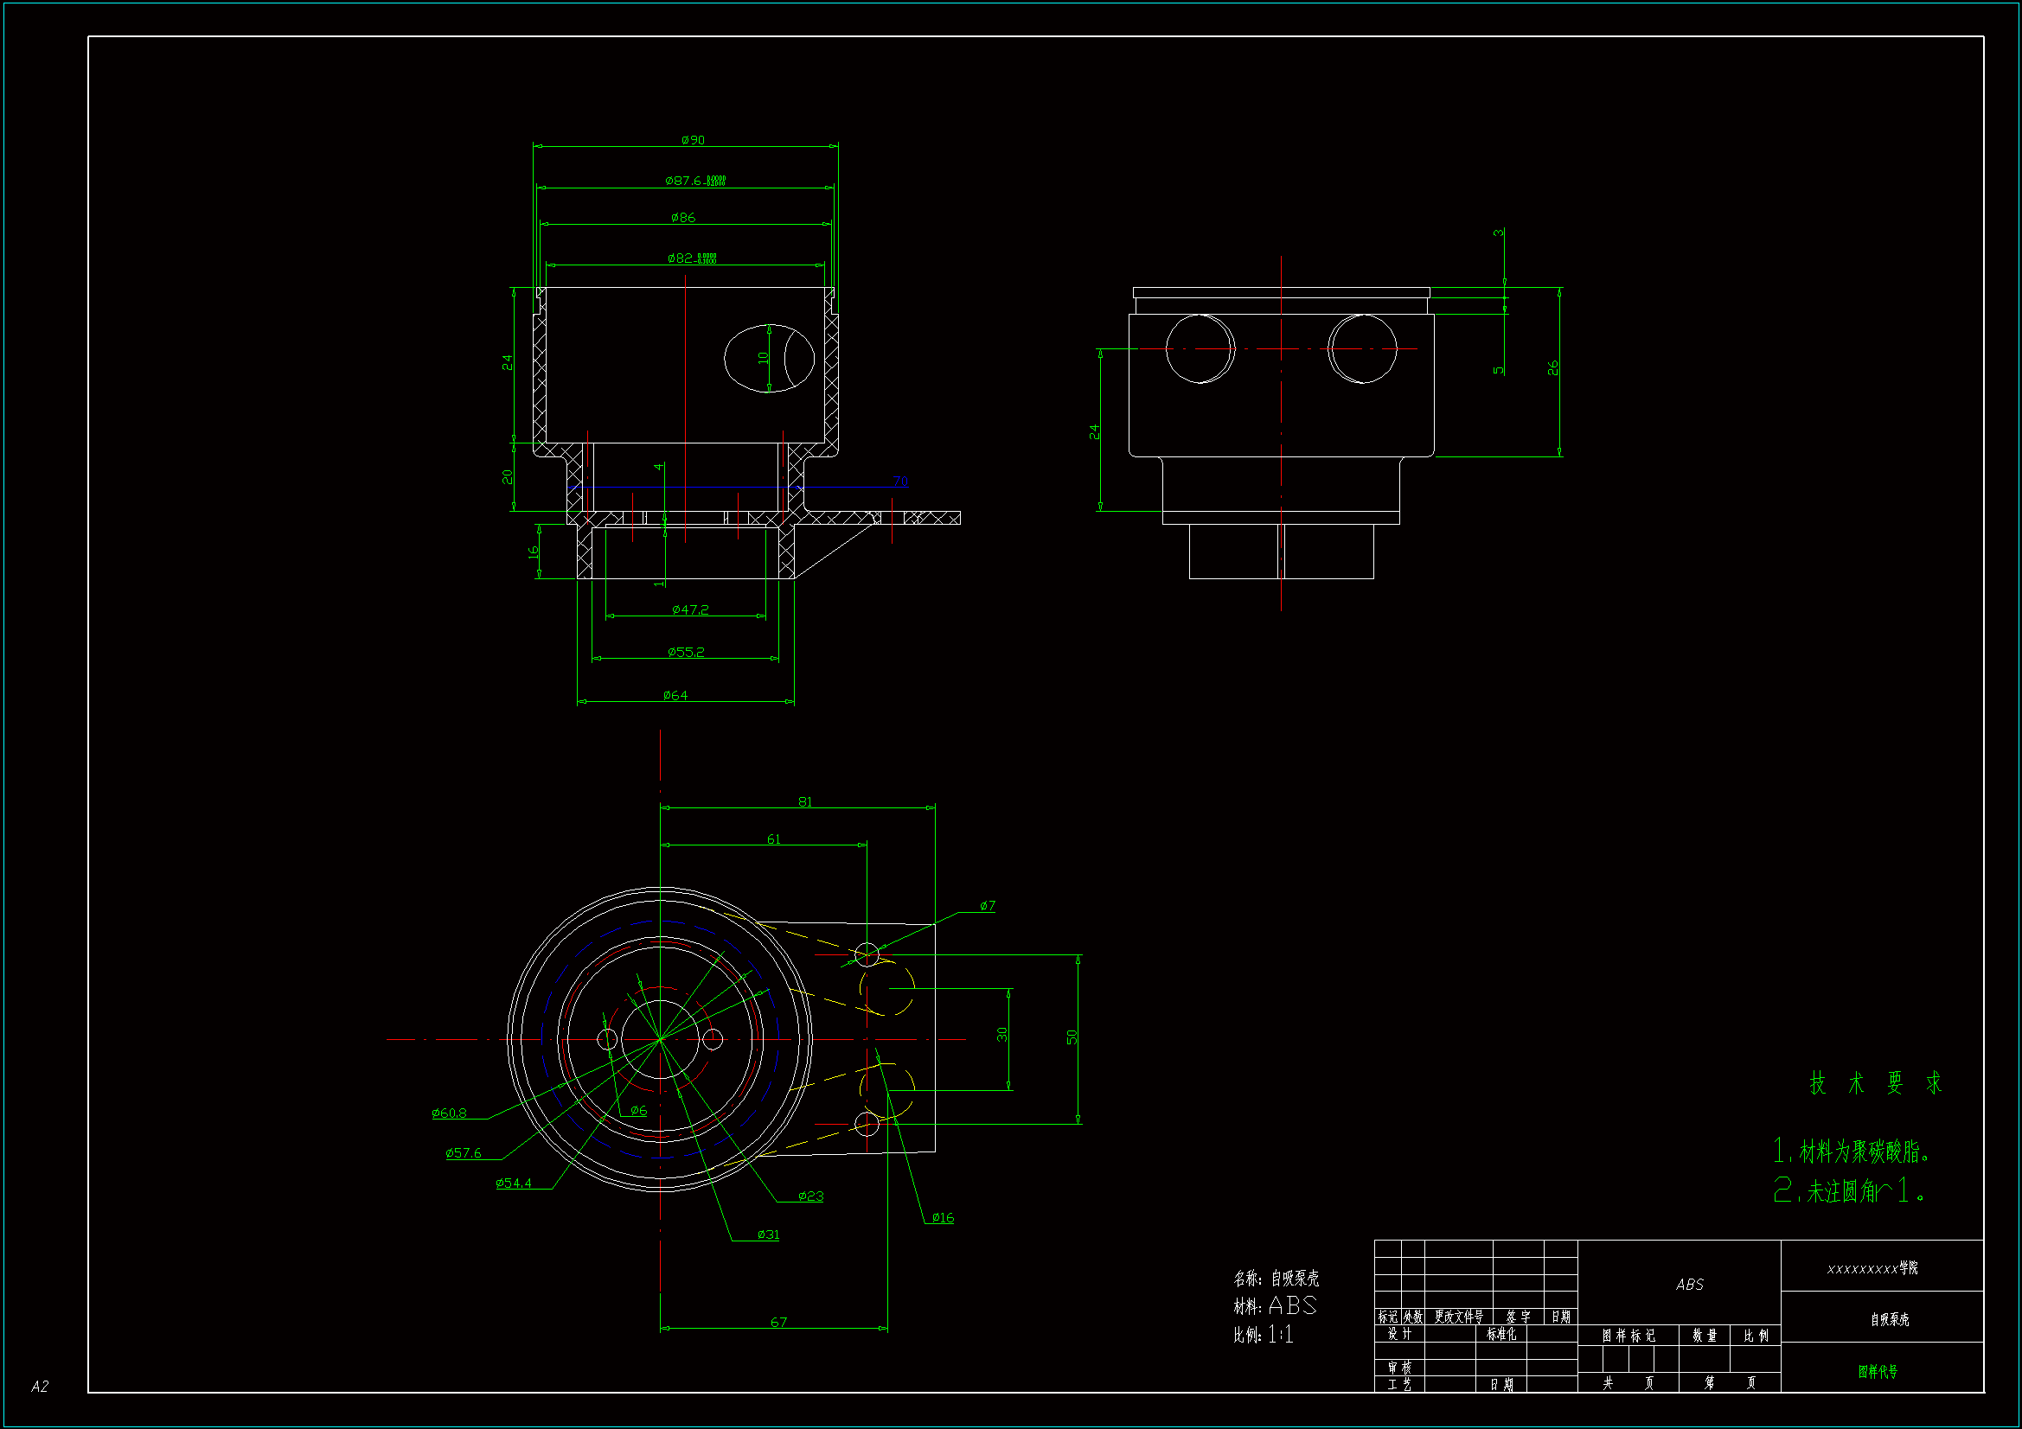Select the 比例: 1:1 text

(x=1263, y=1335)
